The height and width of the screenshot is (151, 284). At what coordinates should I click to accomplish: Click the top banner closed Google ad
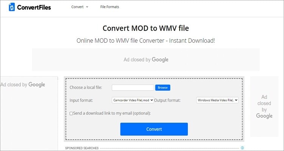click(x=146, y=60)
